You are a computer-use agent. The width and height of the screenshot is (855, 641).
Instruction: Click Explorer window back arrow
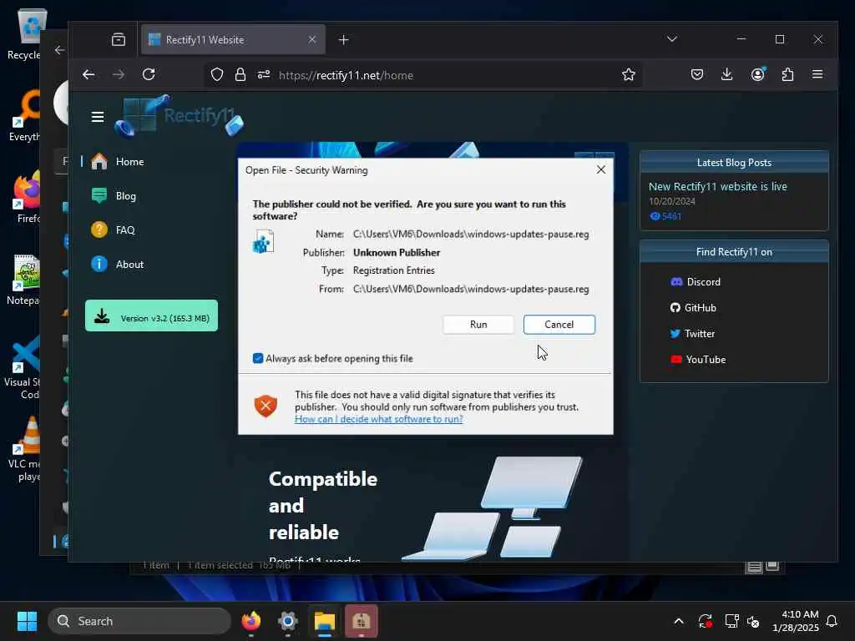point(59,50)
